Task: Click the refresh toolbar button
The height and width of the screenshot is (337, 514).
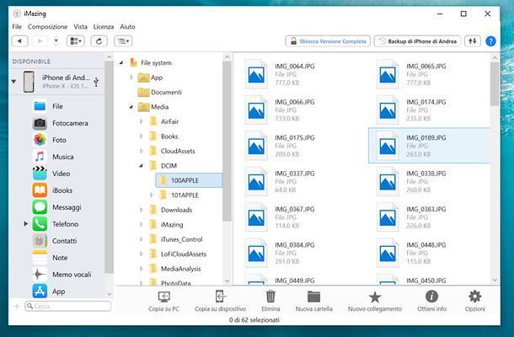Action: [99, 40]
